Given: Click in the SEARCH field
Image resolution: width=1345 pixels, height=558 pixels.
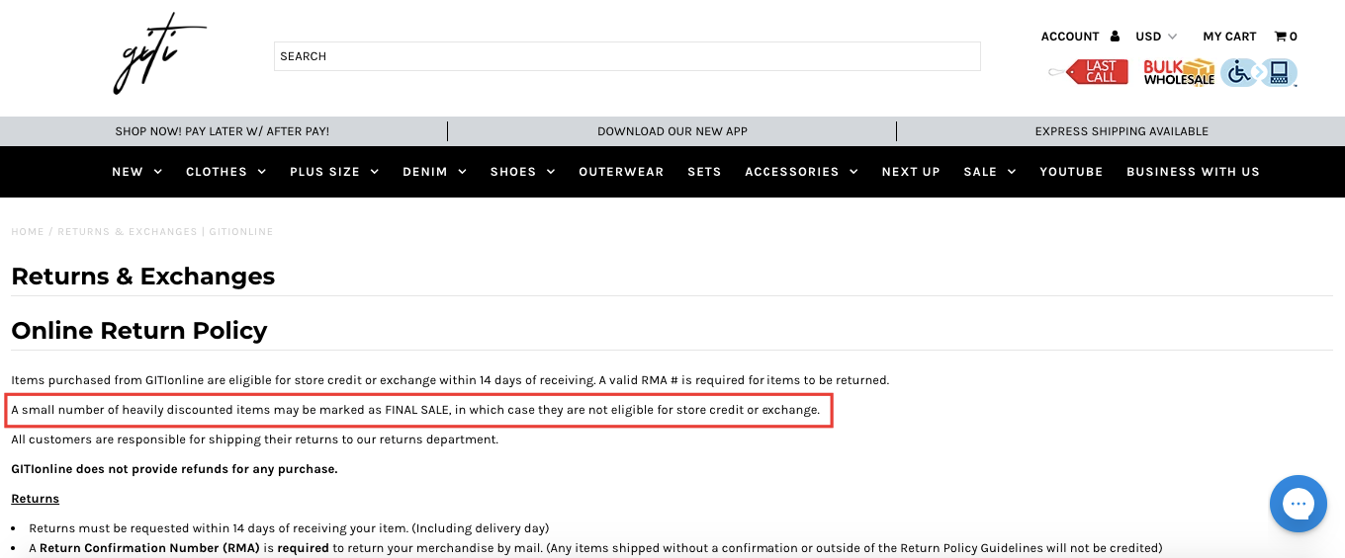Looking at the screenshot, I should 627,56.
